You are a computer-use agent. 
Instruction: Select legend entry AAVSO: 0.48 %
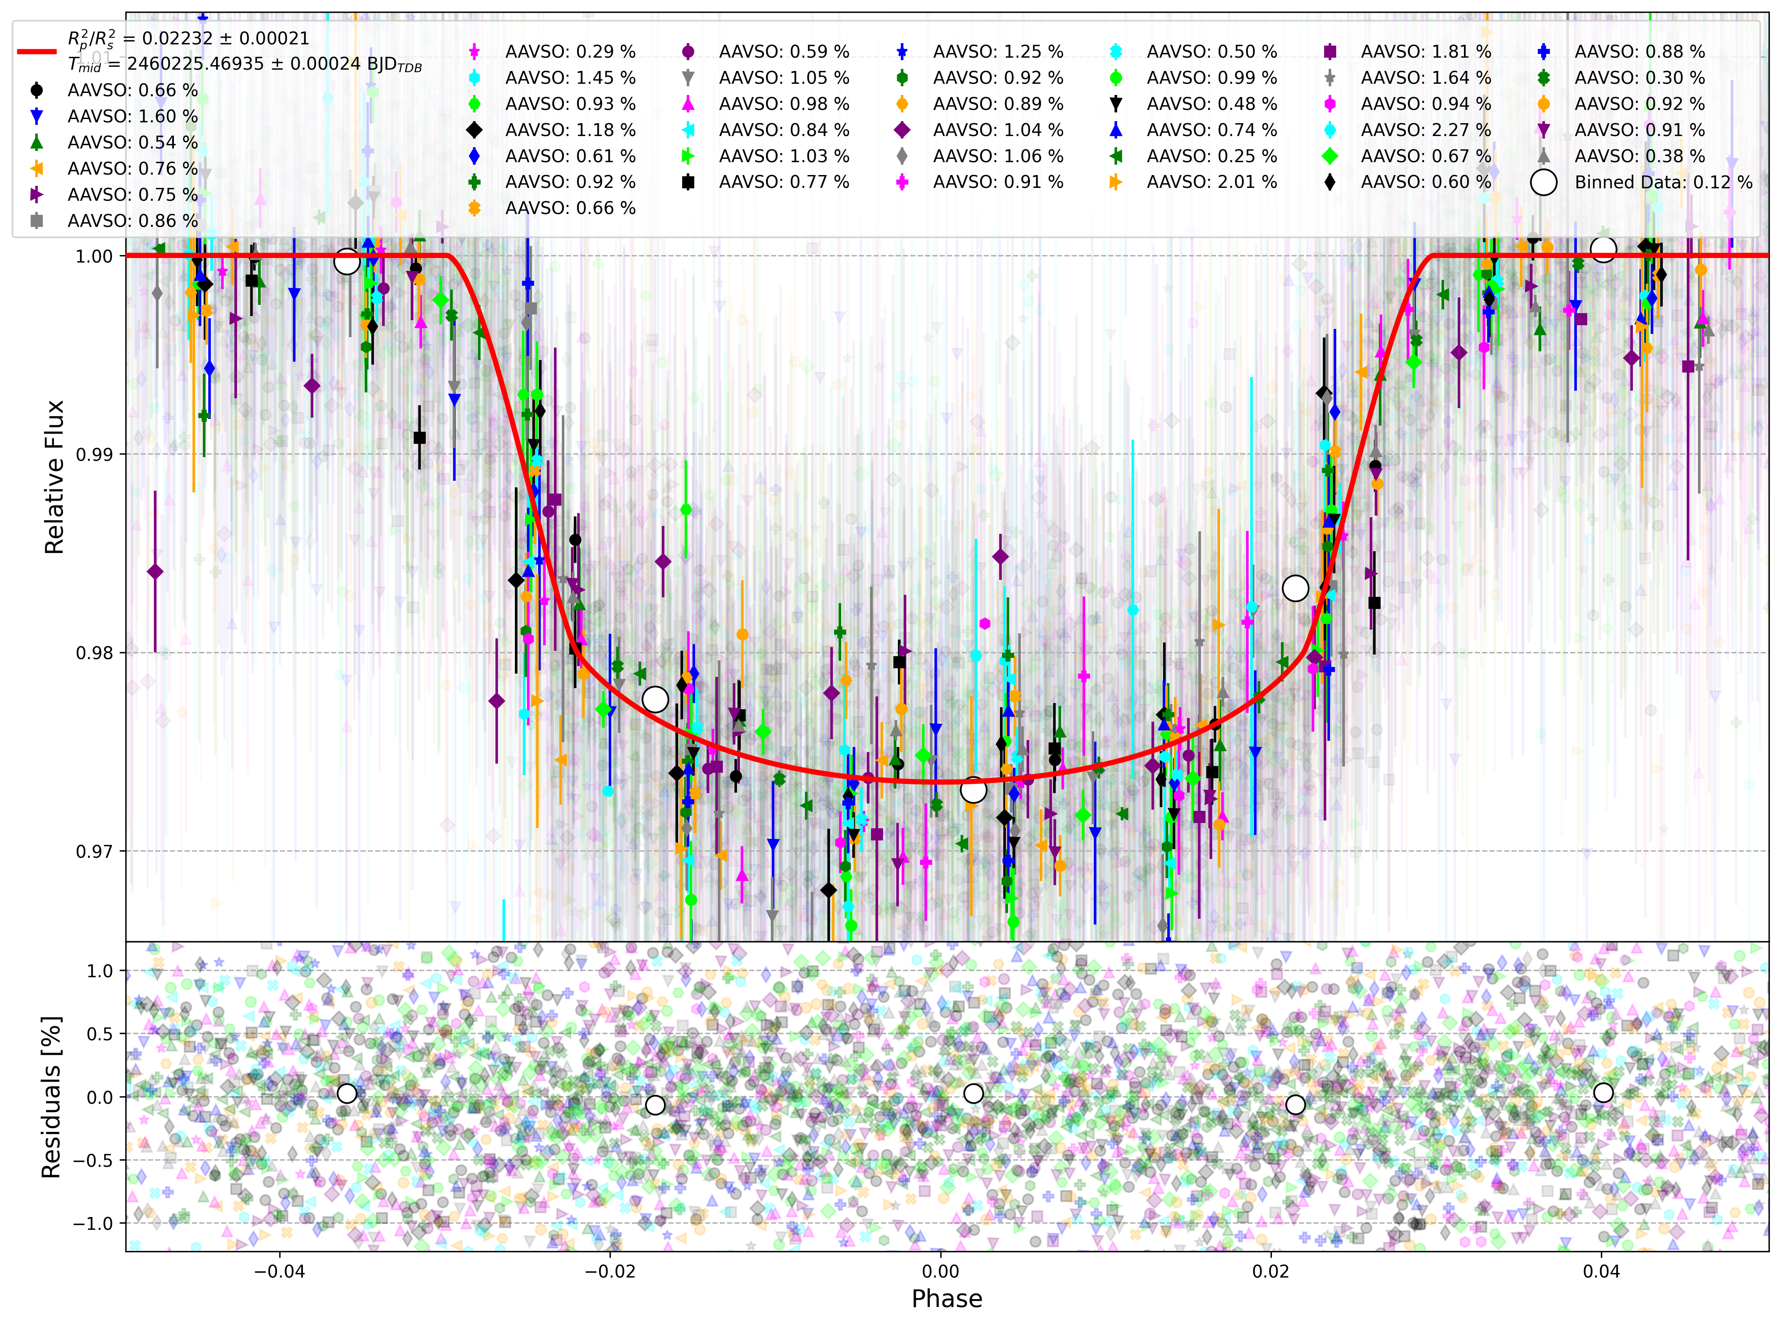[1212, 103]
